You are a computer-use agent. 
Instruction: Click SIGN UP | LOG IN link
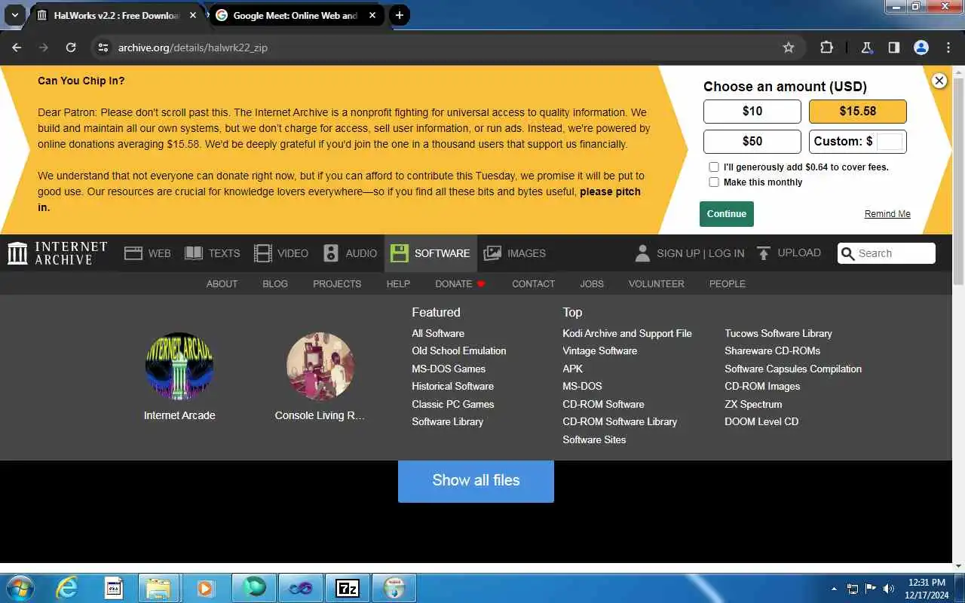[x=700, y=253]
